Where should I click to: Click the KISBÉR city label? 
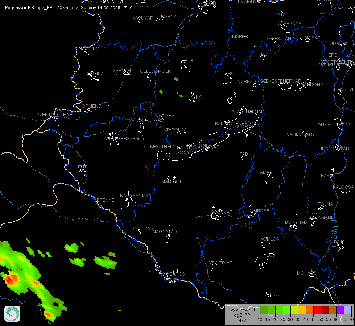pos(240,37)
